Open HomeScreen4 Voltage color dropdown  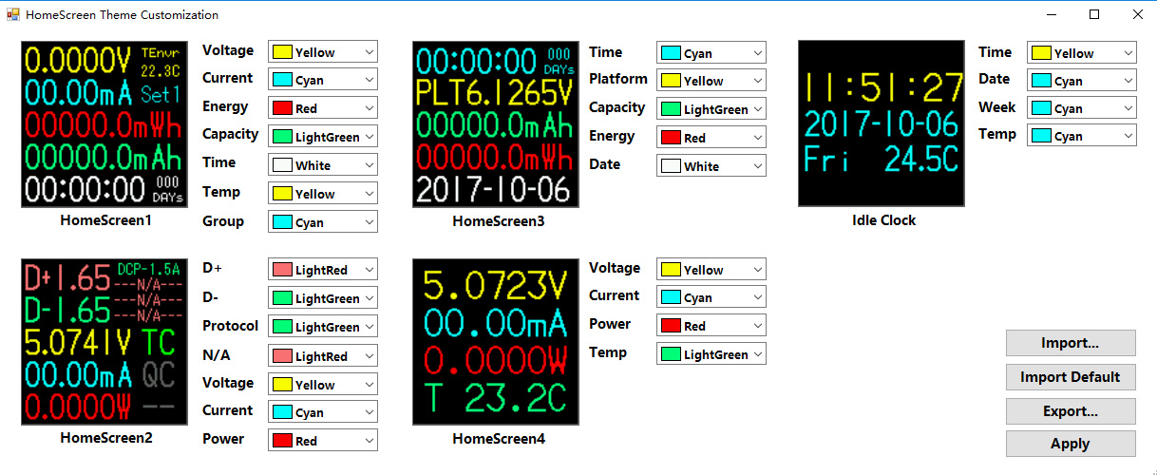(711, 270)
